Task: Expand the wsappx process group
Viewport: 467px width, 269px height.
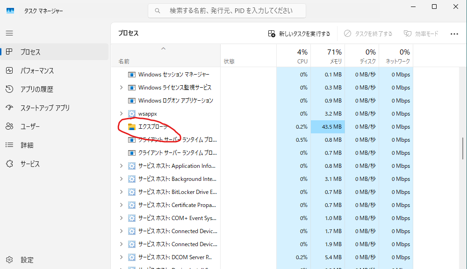Action: click(x=121, y=114)
